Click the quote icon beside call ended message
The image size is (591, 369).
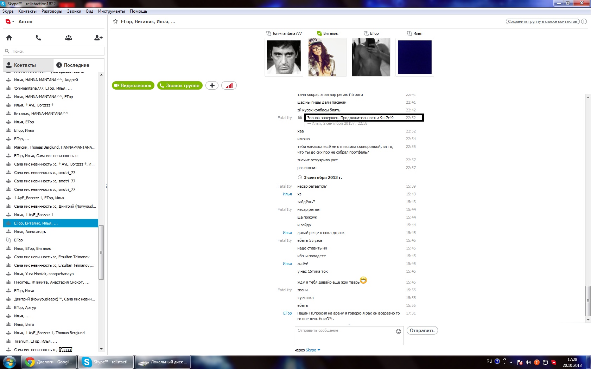point(300,117)
